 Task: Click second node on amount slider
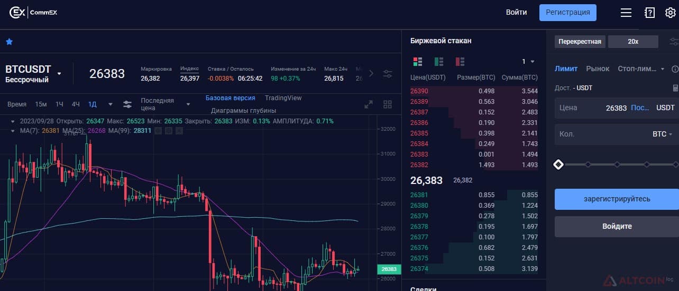[588, 164]
